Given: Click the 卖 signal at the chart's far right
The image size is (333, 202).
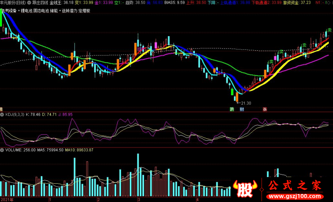Looking at the screenshot, I should 329,30.
